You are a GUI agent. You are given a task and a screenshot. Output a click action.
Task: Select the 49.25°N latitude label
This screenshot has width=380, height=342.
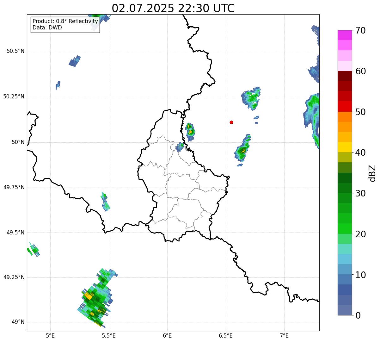[x=14, y=277]
